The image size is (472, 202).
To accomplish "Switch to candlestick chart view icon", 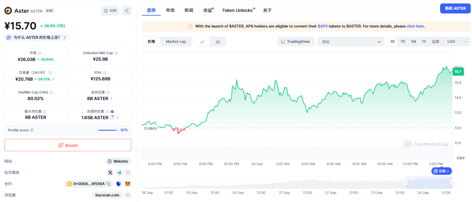I will (x=218, y=42).
